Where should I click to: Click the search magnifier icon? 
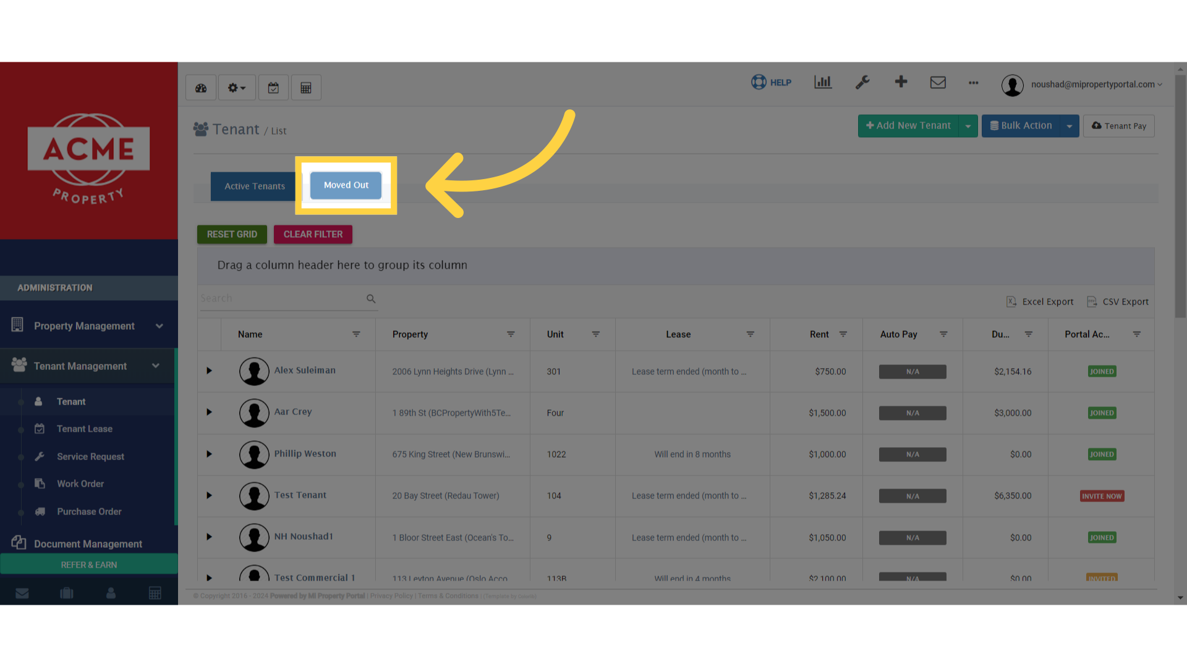tap(371, 299)
